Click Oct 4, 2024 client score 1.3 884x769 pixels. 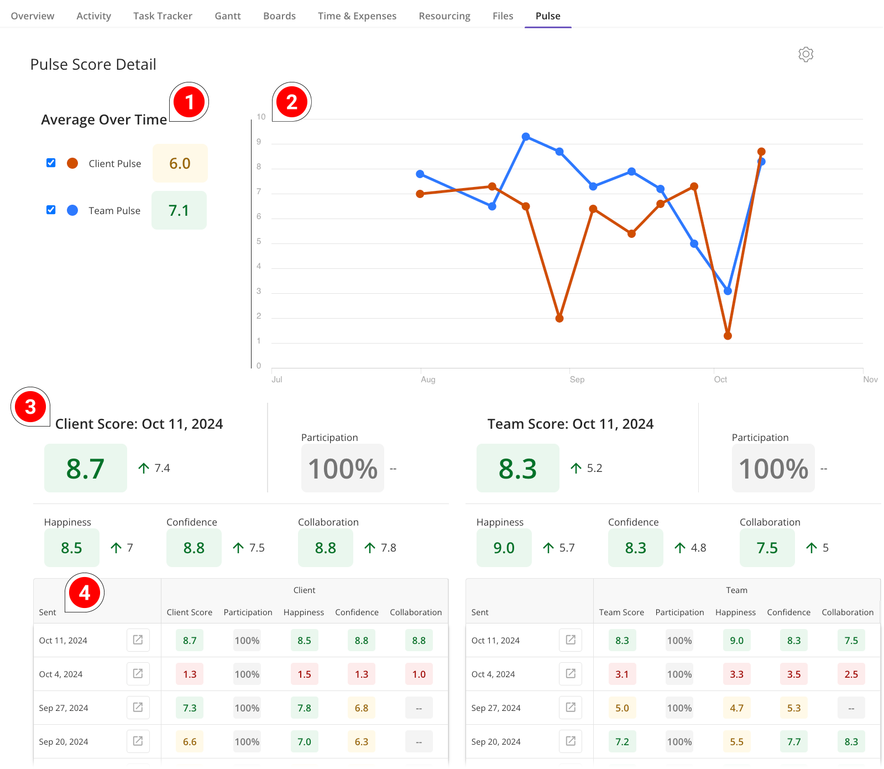(x=190, y=674)
